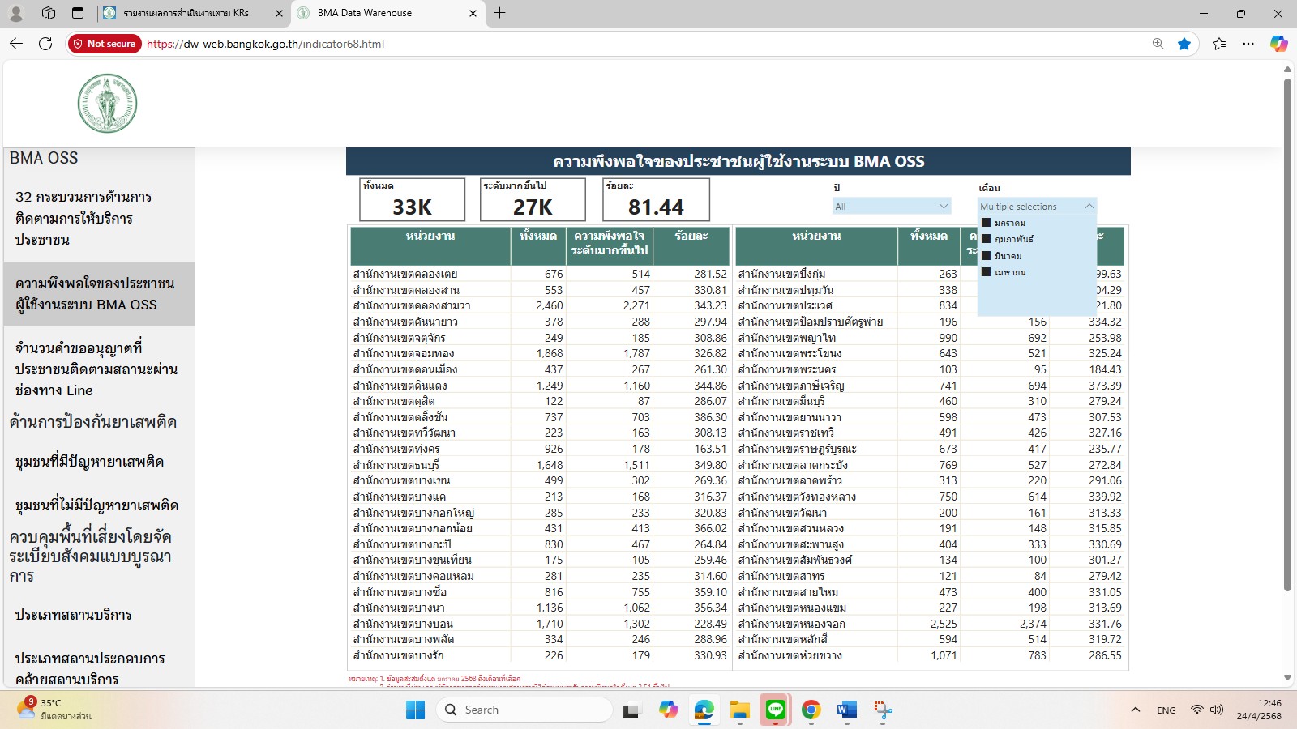Click the Bangkok BMA emblem logo
Image resolution: width=1297 pixels, height=729 pixels.
(107, 104)
